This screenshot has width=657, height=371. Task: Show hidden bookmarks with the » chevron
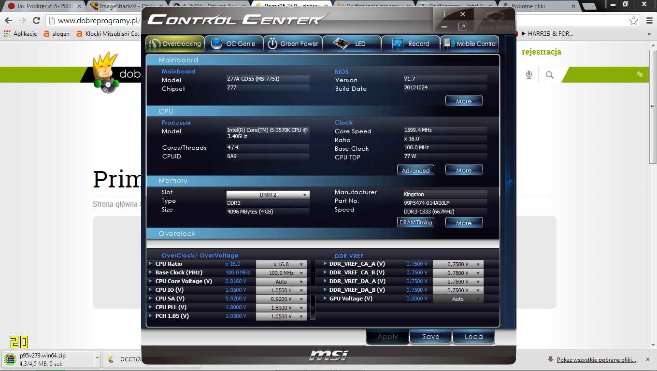pyautogui.click(x=649, y=34)
